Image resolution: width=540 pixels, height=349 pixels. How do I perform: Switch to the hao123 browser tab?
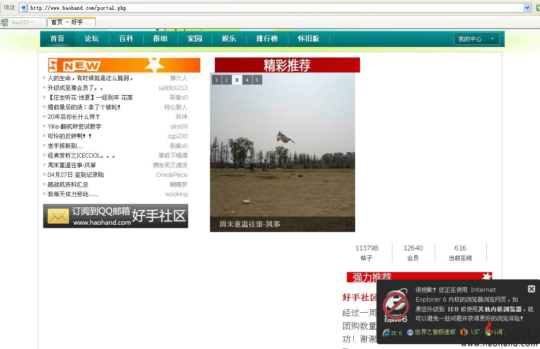pyautogui.click(x=23, y=22)
